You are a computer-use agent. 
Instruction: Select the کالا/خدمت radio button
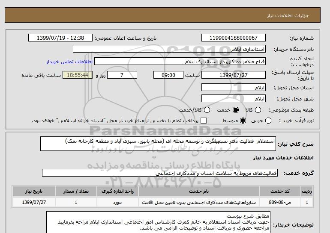[x=207, y=110]
